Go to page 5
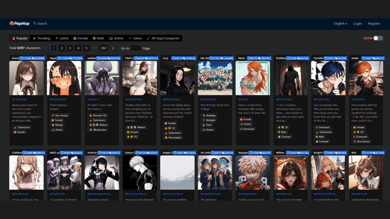Viewport: 390px width, 219px height. (x=87, y=48)
